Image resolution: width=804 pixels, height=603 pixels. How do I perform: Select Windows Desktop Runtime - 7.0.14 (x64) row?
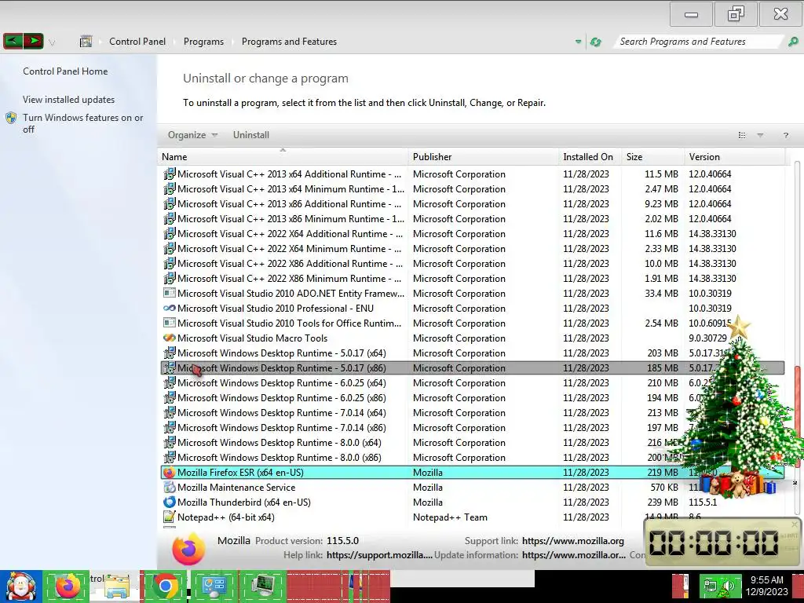472,412
